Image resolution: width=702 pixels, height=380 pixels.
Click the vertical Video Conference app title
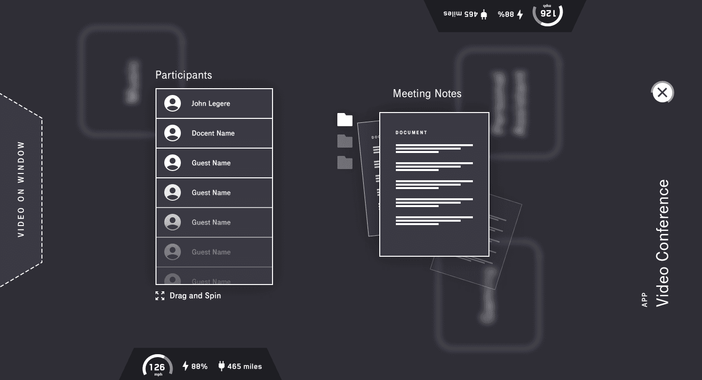[663, 243]
